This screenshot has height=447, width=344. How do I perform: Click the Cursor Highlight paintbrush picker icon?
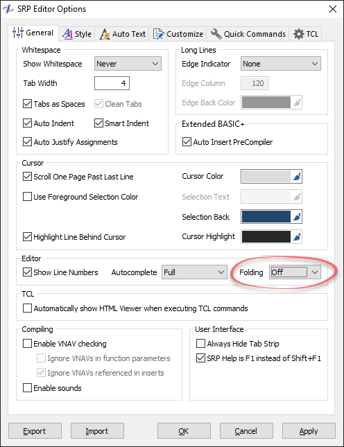pos(297,236)
